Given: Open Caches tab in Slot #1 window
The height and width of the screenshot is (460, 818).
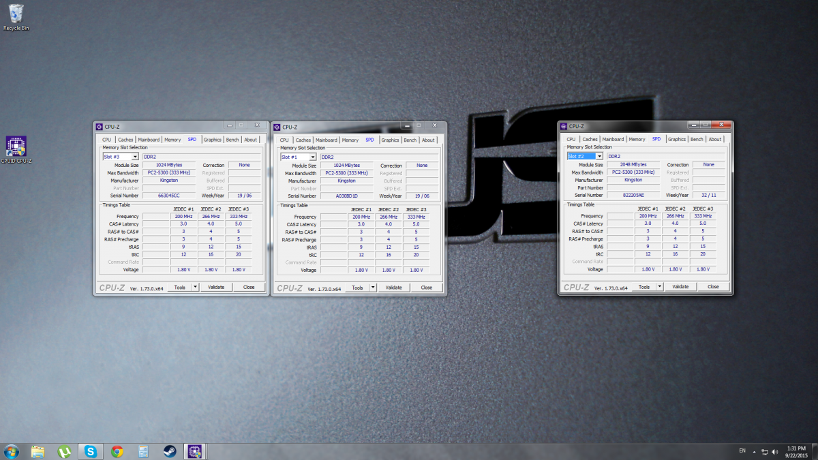Looking at the screenshot, I should (x=303, y=140).
